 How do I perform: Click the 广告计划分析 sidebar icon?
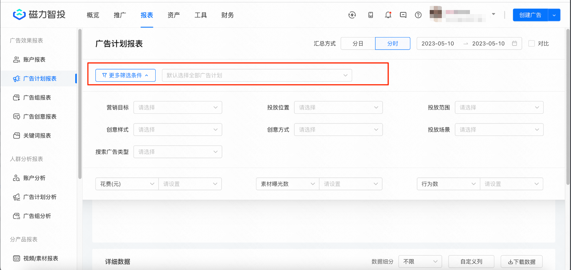coord(16,197)
